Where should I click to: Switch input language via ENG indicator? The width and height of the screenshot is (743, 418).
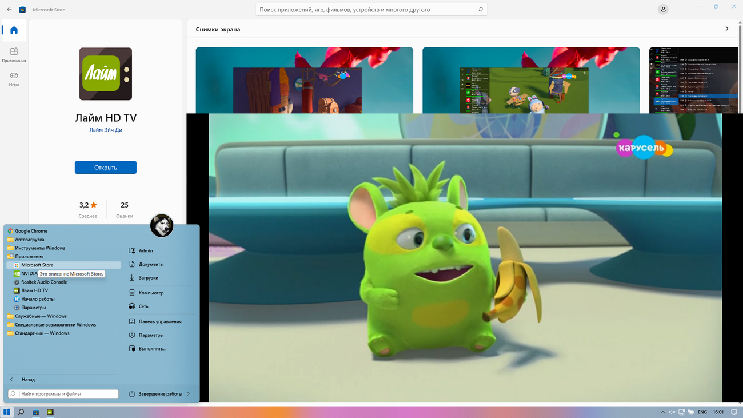click(x=702, y=412)
